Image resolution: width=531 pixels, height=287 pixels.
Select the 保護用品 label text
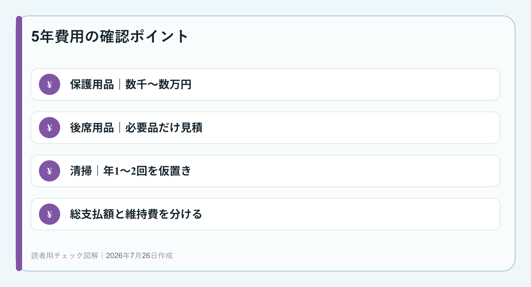(x=92, y=84)
